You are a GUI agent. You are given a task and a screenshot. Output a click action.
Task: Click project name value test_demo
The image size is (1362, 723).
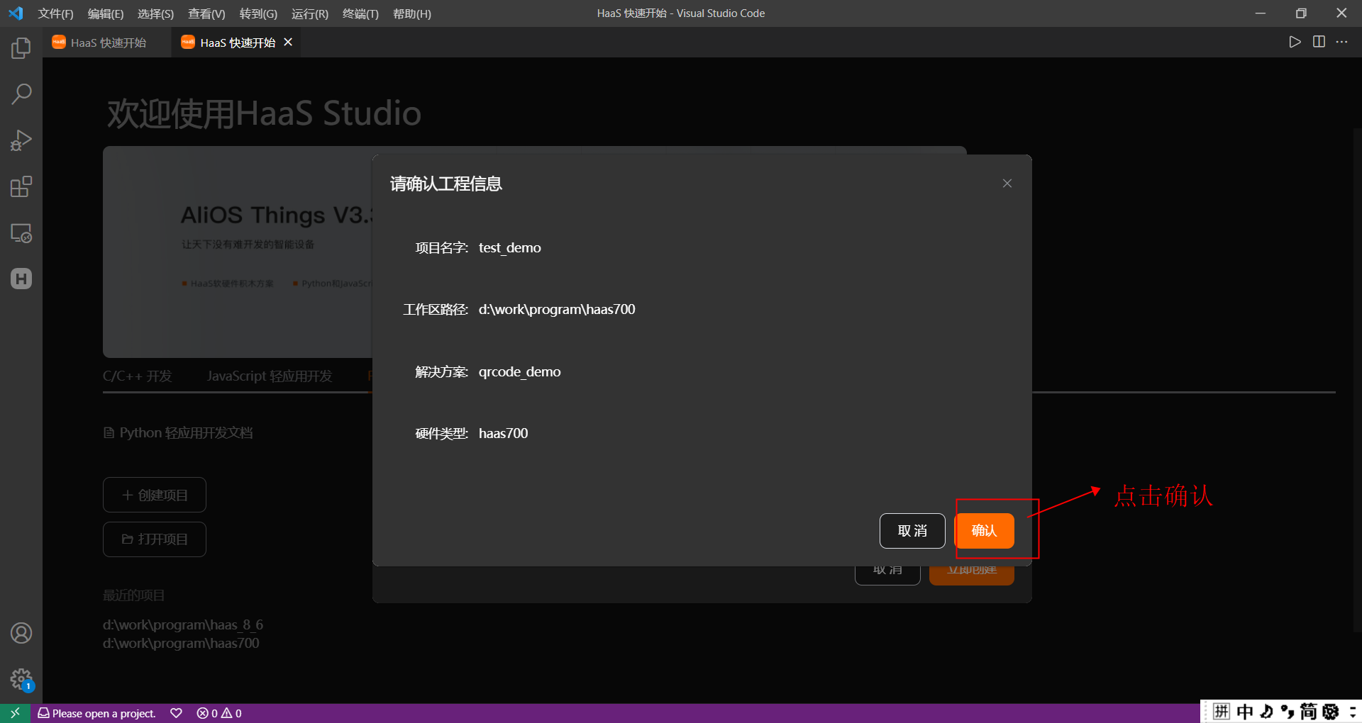point(510,247)
